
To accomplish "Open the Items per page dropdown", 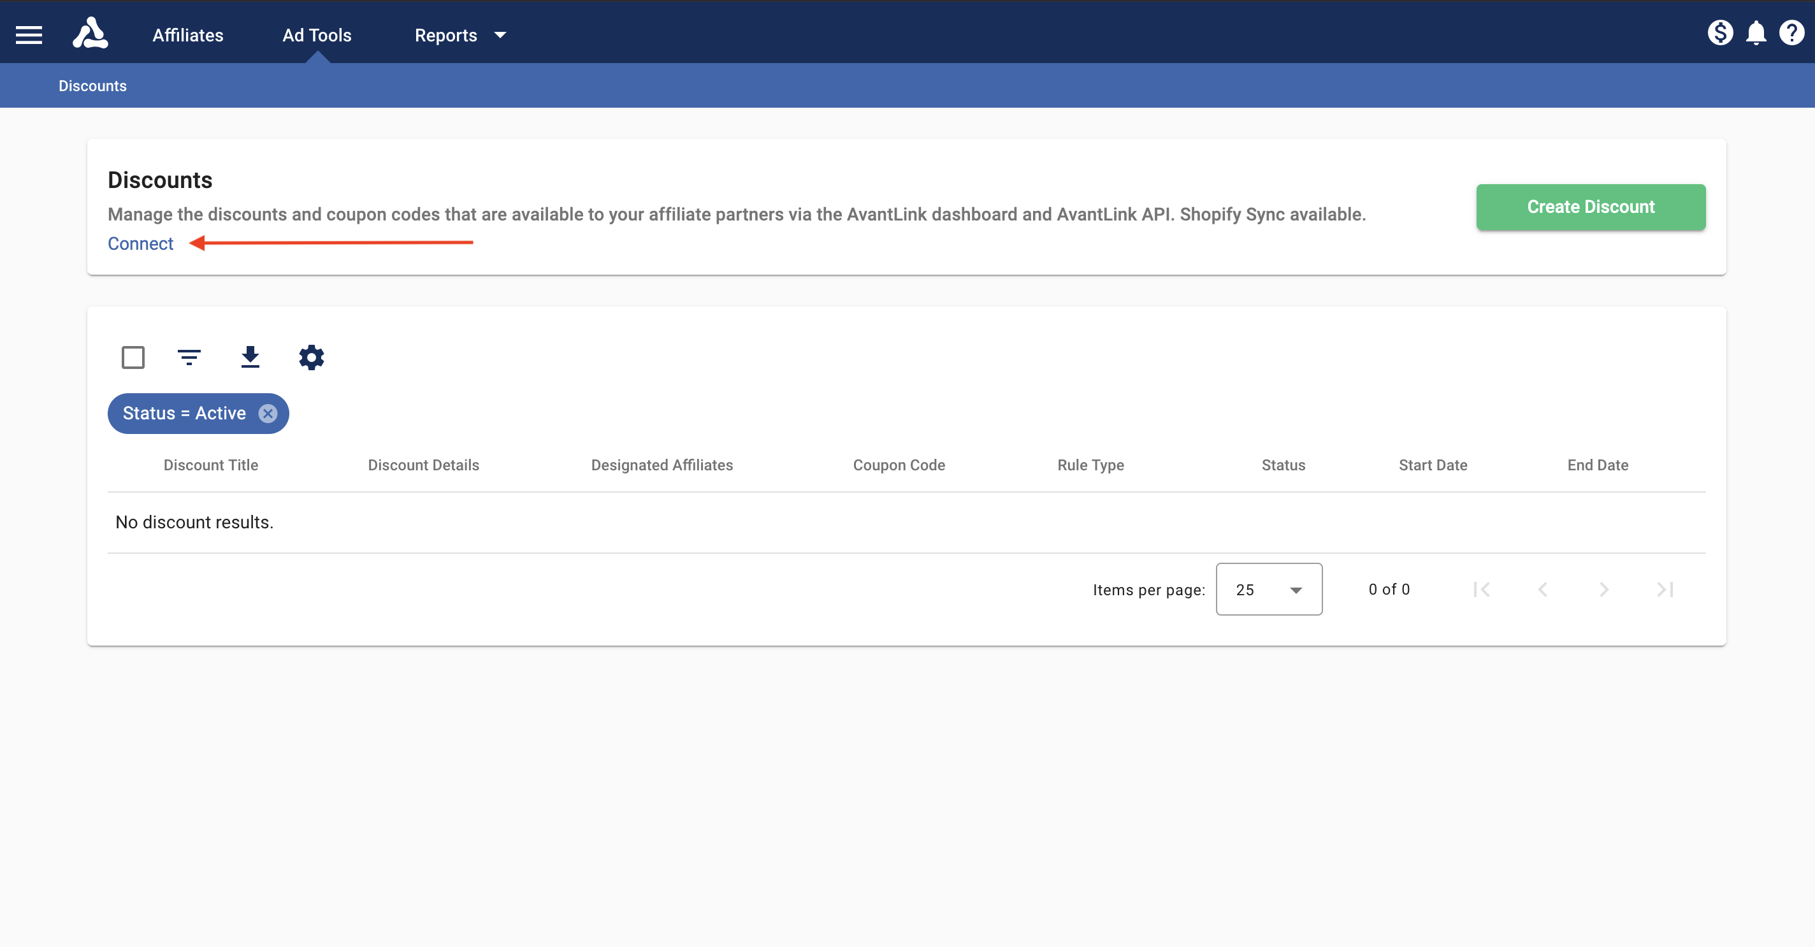I will coord(1268,589).
